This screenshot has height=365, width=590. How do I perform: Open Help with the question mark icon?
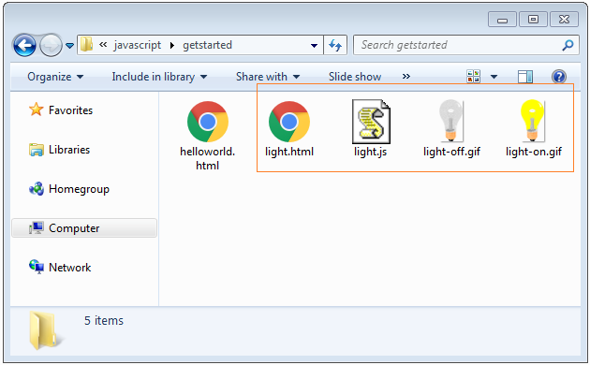tap(559, 77)
